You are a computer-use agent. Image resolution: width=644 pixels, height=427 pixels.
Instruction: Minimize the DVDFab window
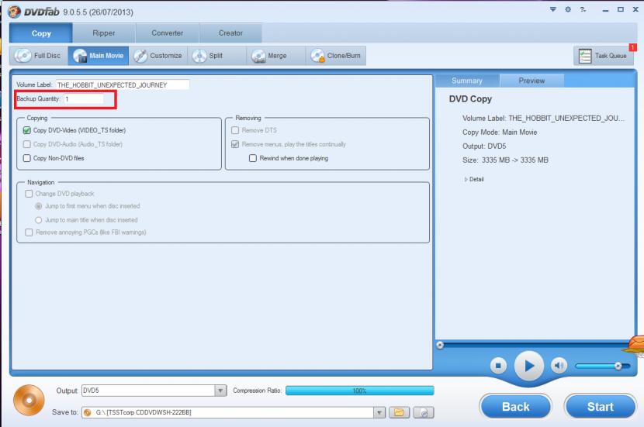click(605, 10)
